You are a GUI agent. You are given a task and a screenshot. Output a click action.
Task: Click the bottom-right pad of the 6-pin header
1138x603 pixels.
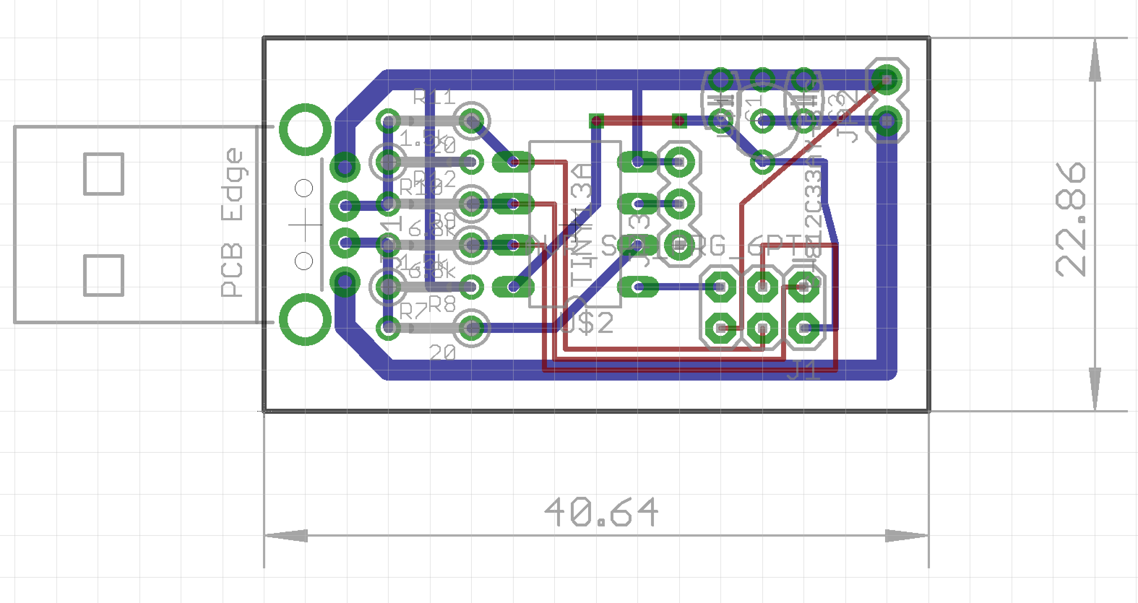click(804, 328)
